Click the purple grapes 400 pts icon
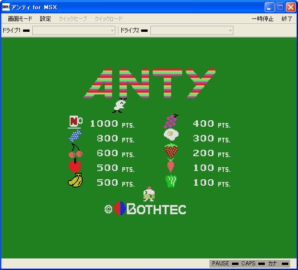298x270 pixels. point(171,121)
